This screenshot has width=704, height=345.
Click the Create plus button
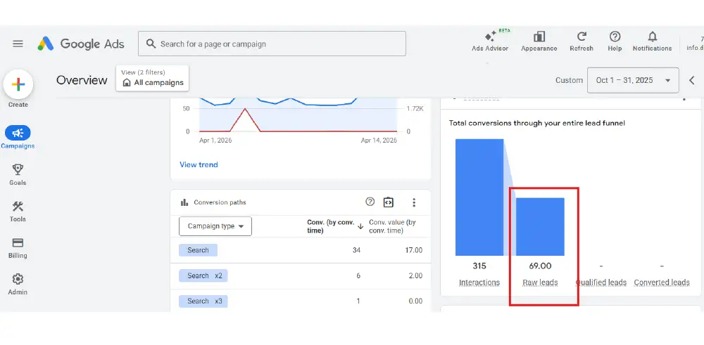18,84
